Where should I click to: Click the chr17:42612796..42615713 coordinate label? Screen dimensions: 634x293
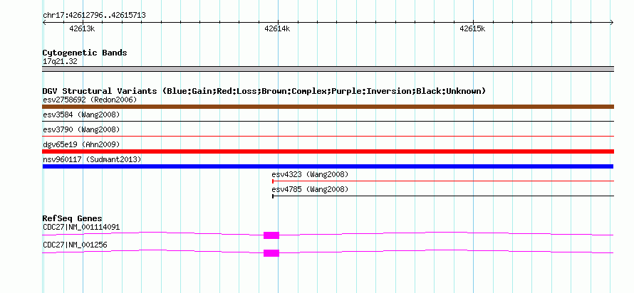click(x=94, y=16)
